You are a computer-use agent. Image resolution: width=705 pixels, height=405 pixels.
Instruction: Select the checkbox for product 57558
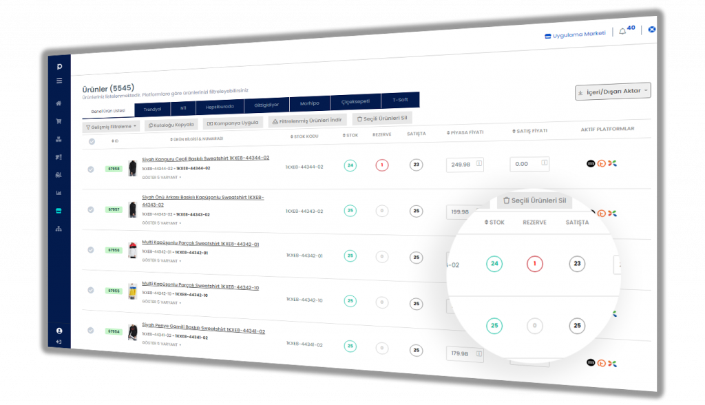tap(91, 169)
